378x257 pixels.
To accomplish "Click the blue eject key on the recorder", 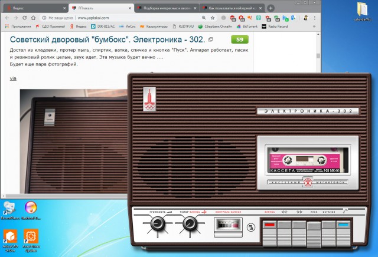I will coord(343,233).
